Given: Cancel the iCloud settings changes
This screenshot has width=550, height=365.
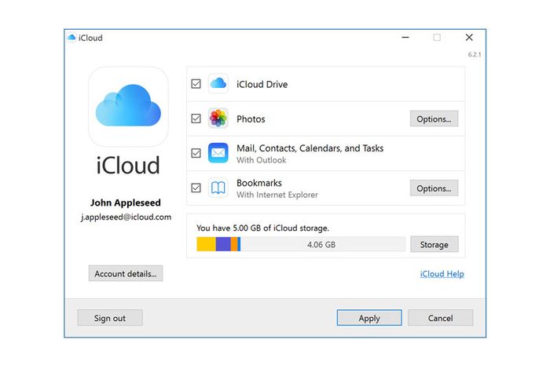Looking at the screenshot, I should tap(440, 318).
